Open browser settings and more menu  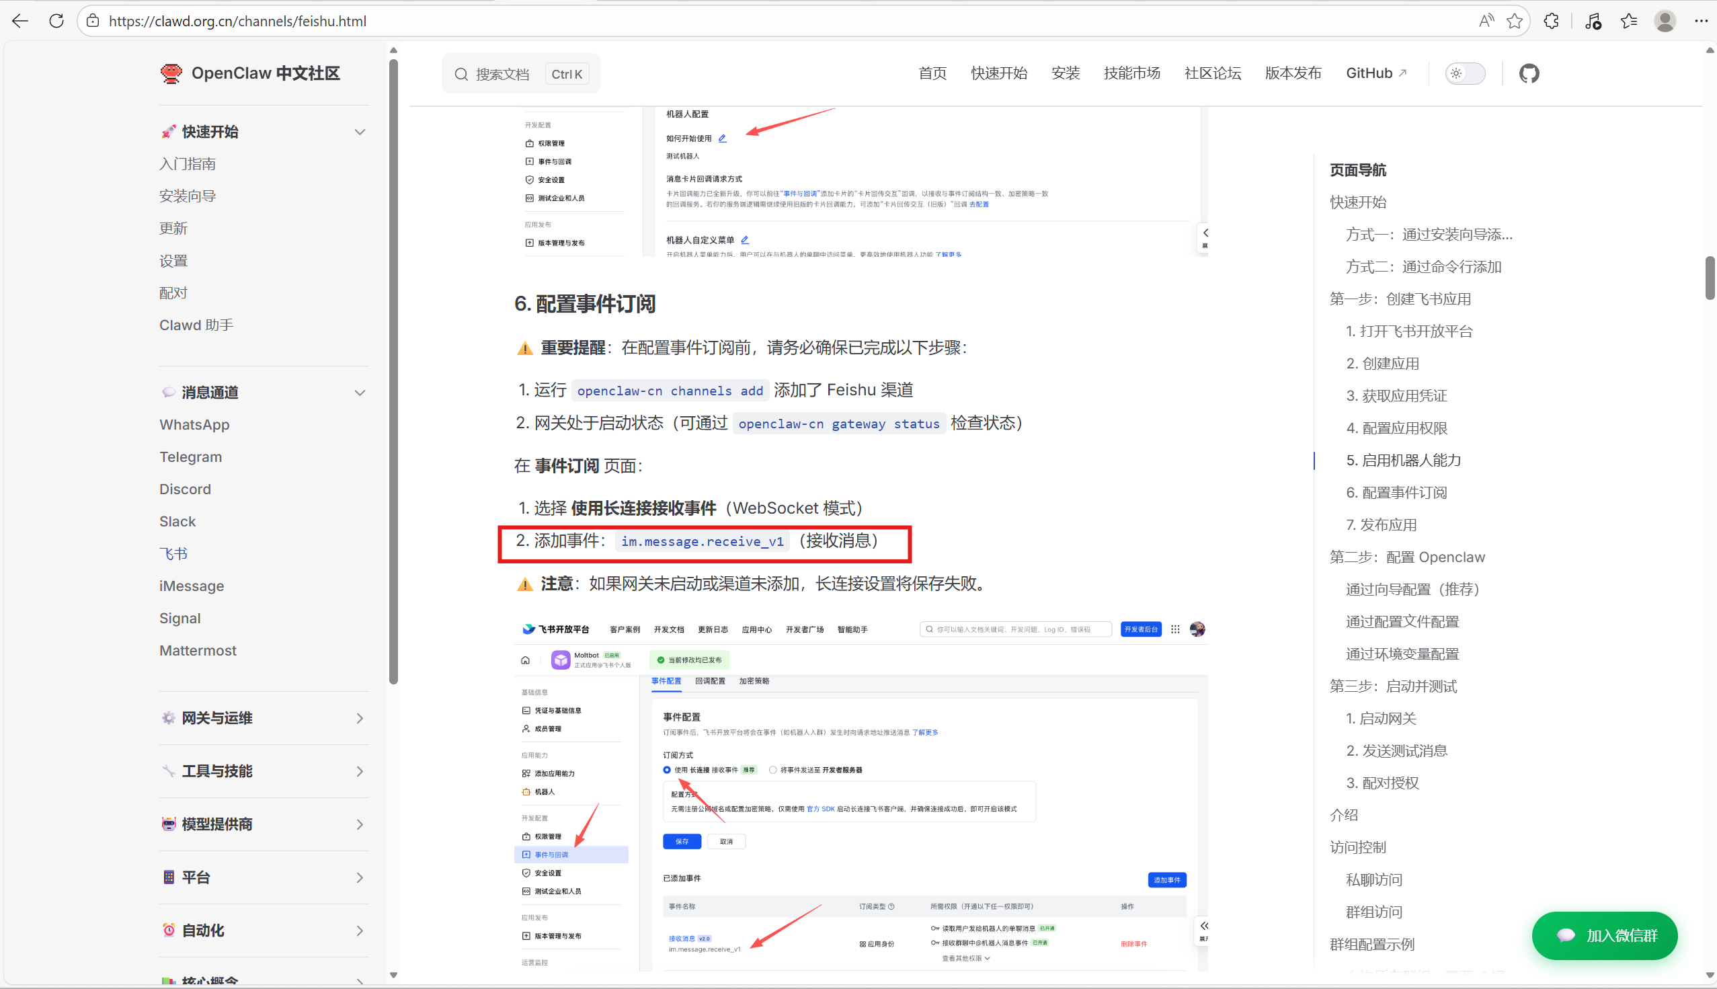(1701, 21)
